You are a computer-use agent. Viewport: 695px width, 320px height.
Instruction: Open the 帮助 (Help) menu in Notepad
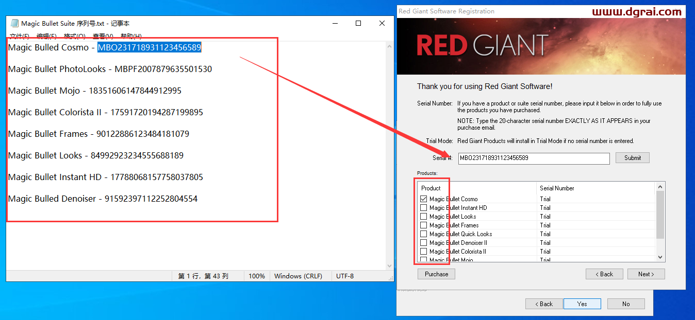click(131, 37)
